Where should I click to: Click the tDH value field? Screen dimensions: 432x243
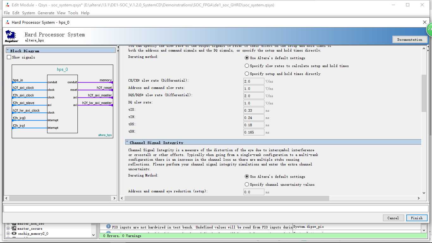254,132
